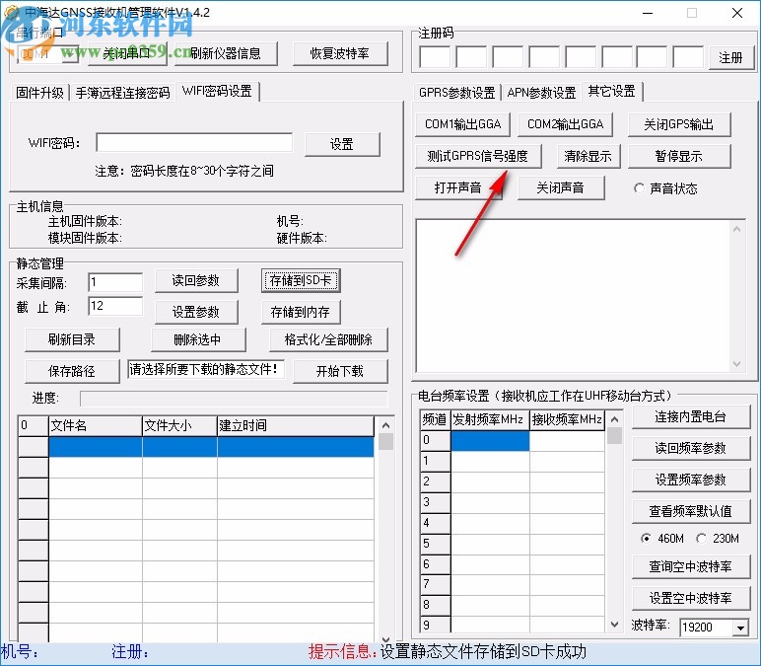The image size is (761, 666).
Task: Select channel 0 transmit frequency cell
Action: (490, 440)
